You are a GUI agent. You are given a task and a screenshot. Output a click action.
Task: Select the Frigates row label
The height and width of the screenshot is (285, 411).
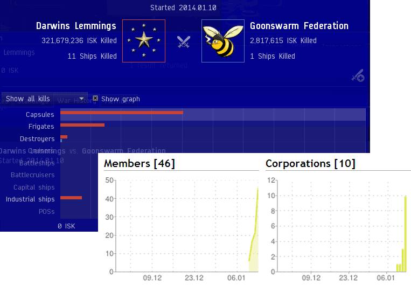click(x=41, y=127)
